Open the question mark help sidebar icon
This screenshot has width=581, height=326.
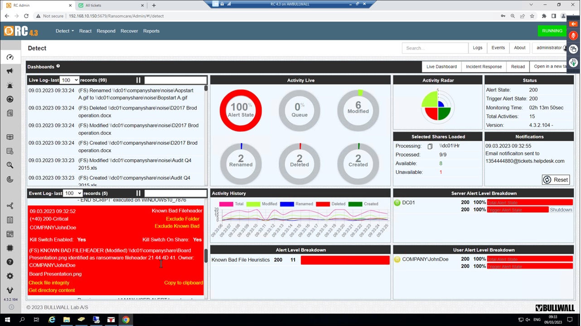[10, 262]
